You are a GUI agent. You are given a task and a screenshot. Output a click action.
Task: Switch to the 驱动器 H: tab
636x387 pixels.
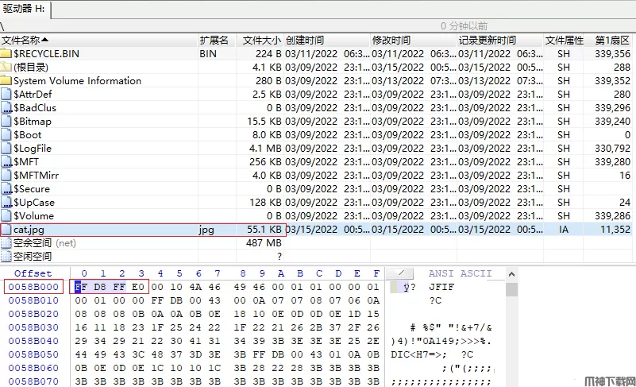coord(25,9)
